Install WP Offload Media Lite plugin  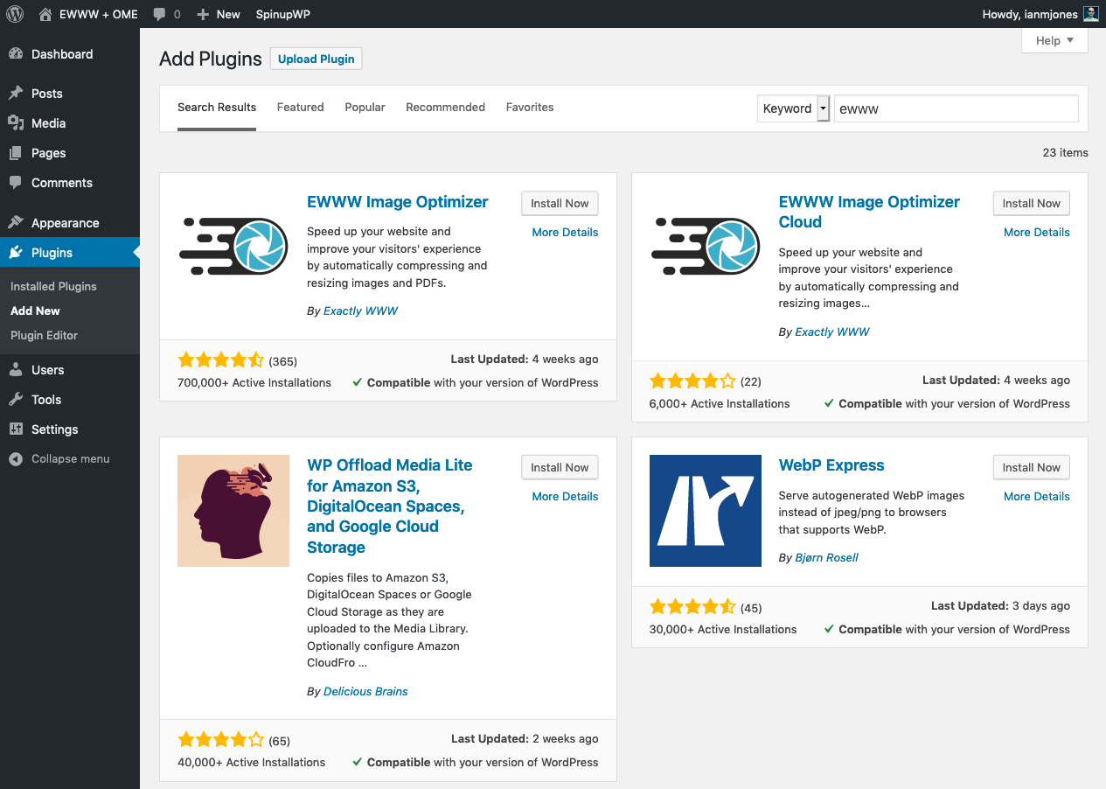click(560, 467)
